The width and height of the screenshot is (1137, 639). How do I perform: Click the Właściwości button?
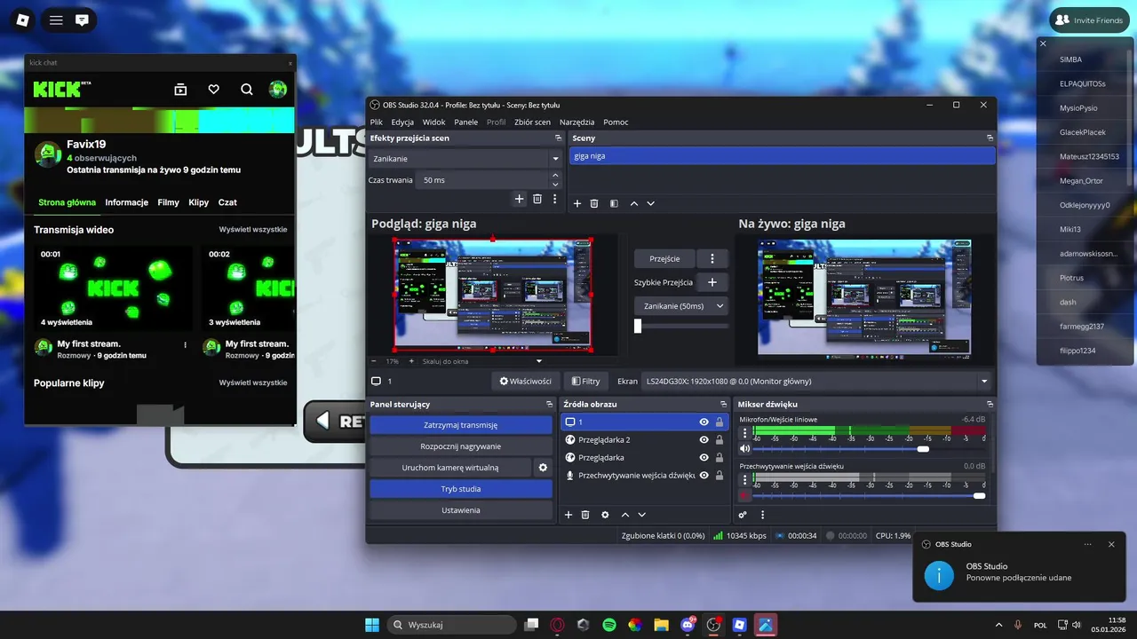click(x=525, y=382)
